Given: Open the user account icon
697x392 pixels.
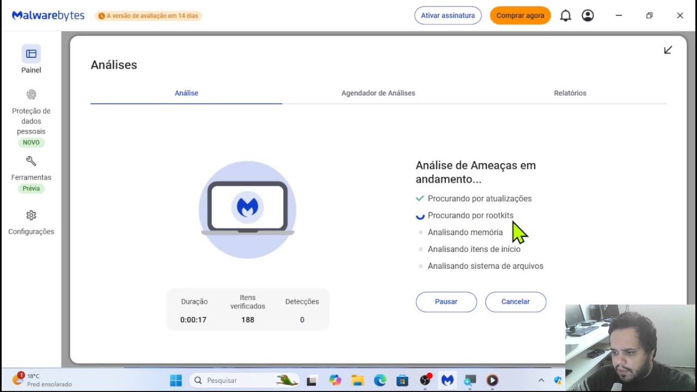Looking at the screenshot, I should (588, 16).
